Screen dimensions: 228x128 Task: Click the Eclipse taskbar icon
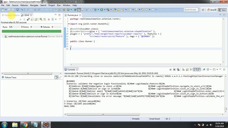point(46,125)
